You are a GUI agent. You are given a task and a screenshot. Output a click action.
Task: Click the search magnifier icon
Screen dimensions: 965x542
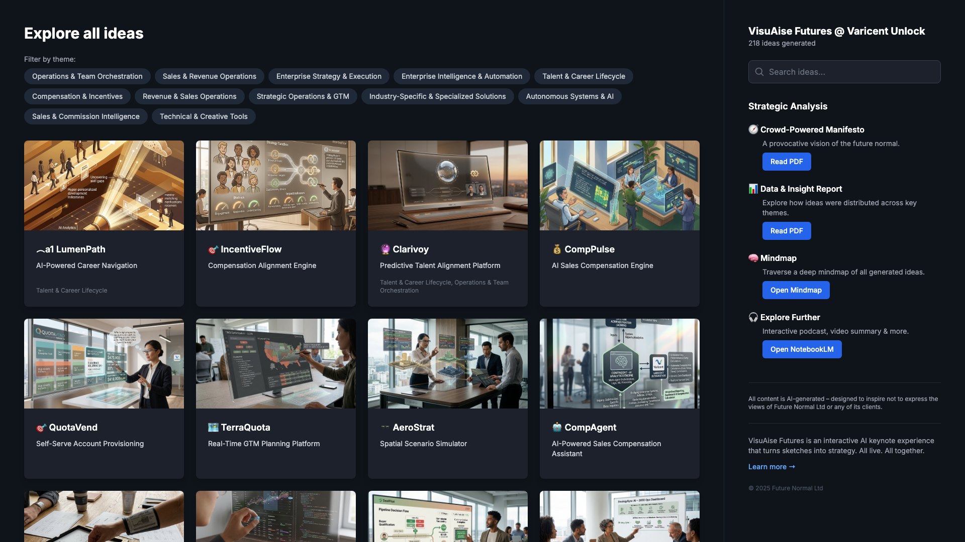759,72
